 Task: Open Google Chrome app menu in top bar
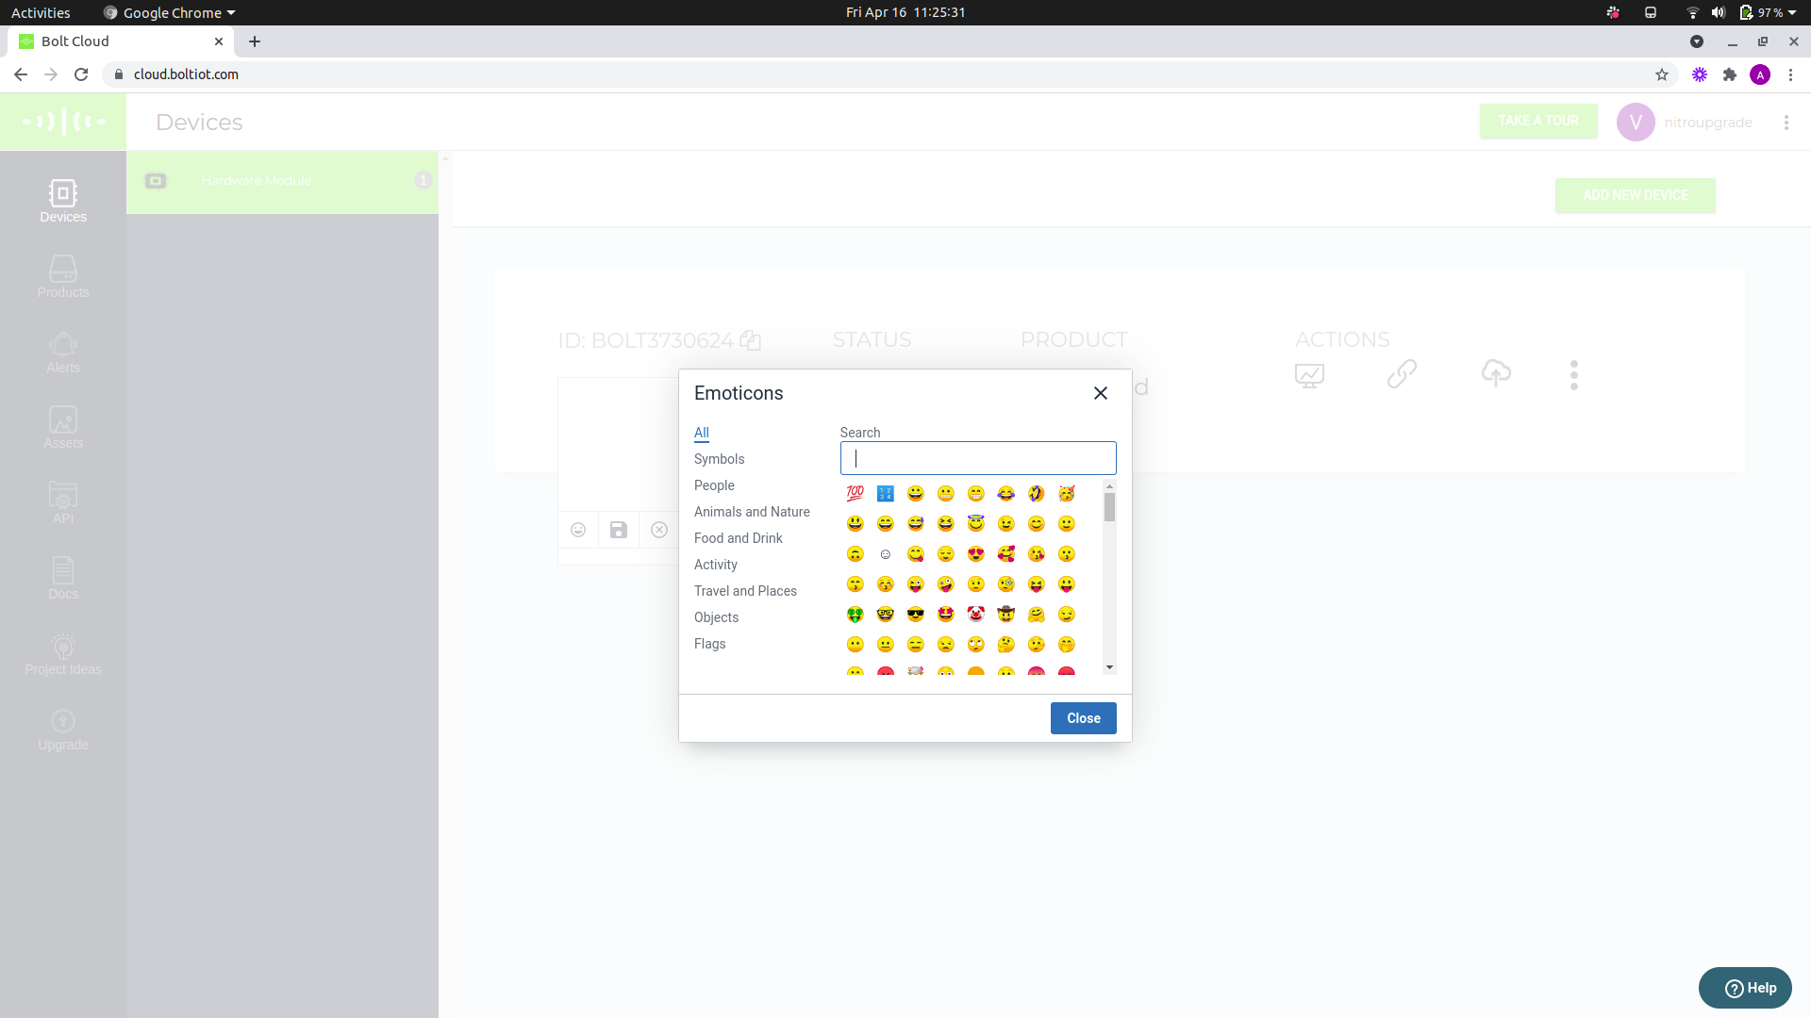coord(172,12)
